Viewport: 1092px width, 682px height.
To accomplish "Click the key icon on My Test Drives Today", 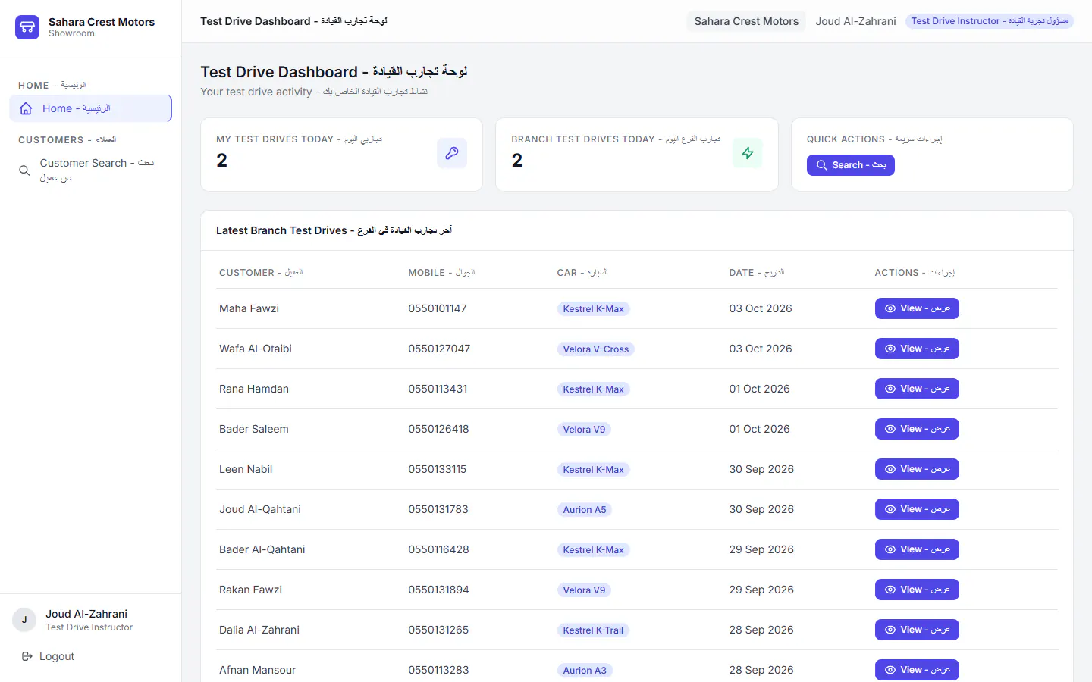I will pos(452,153).
